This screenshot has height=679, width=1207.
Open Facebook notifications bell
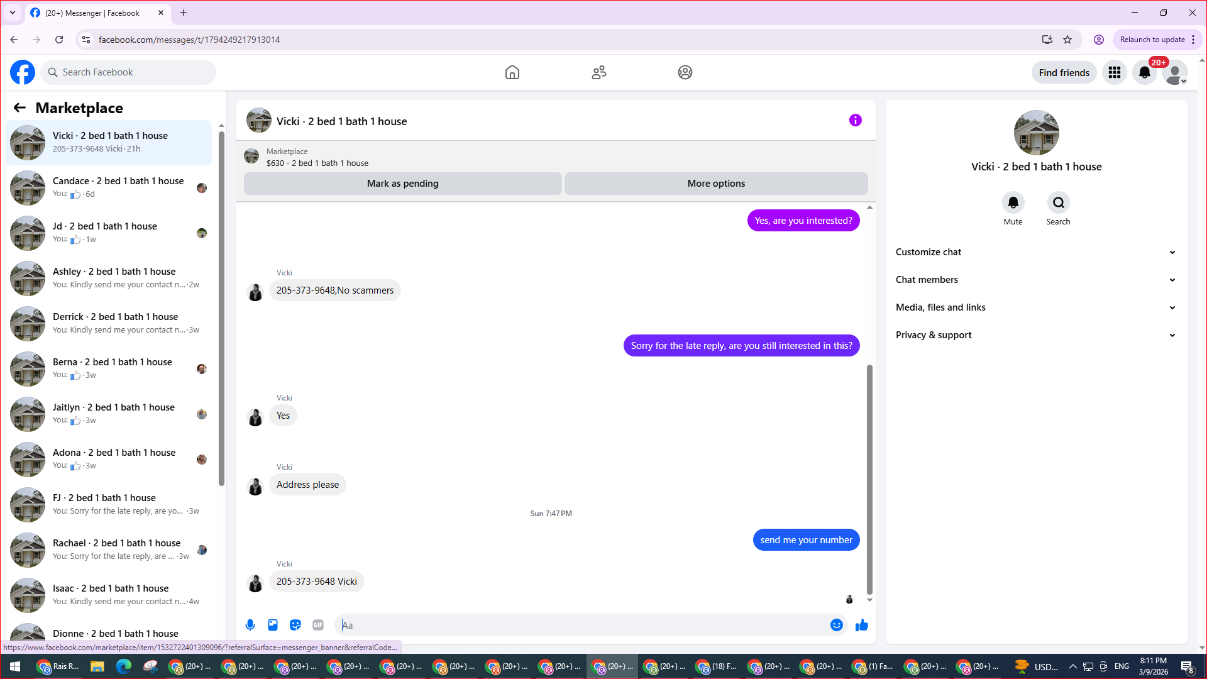(x=1144, y=72)
